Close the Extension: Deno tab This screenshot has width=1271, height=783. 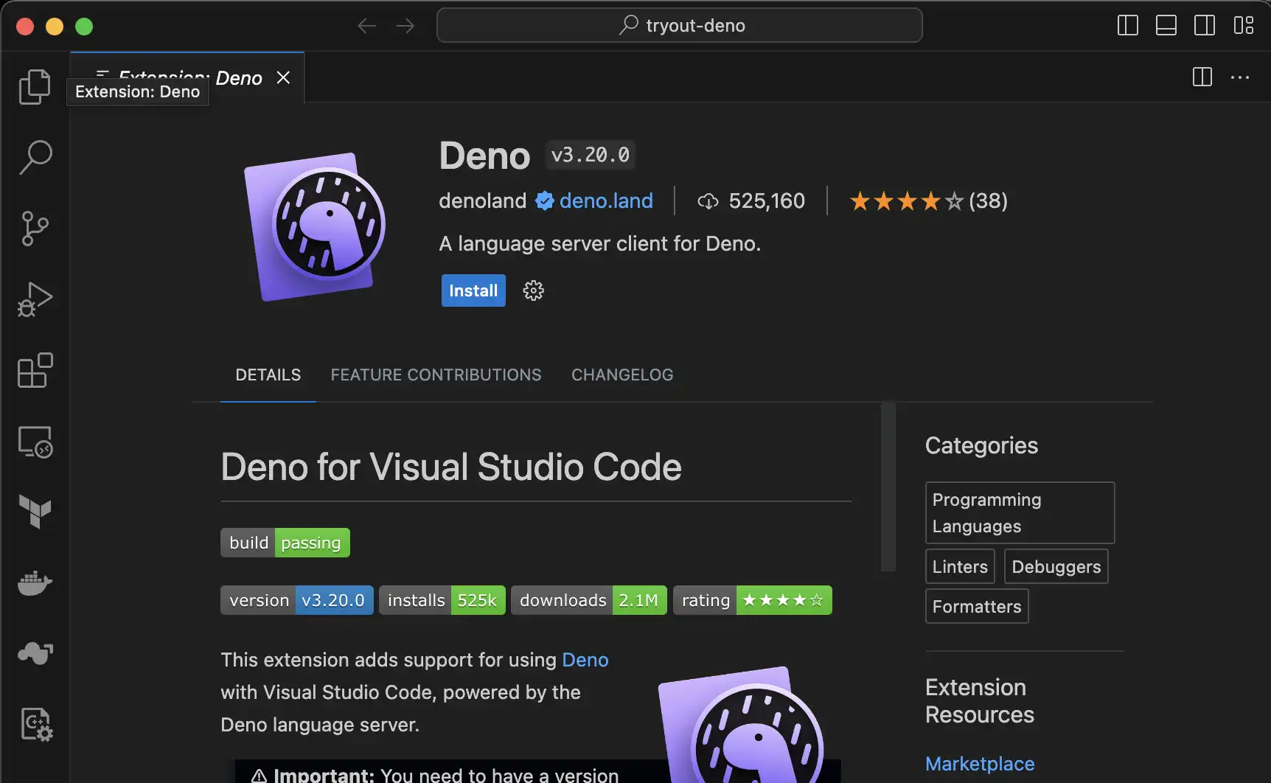[283, 77]
